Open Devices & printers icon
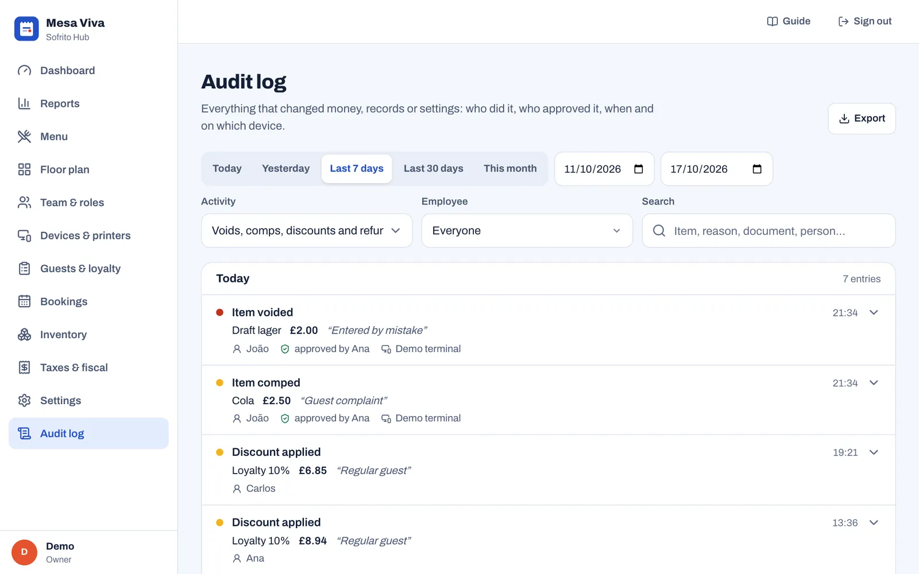This screenshot has width=919, height=574. [24, 235]
